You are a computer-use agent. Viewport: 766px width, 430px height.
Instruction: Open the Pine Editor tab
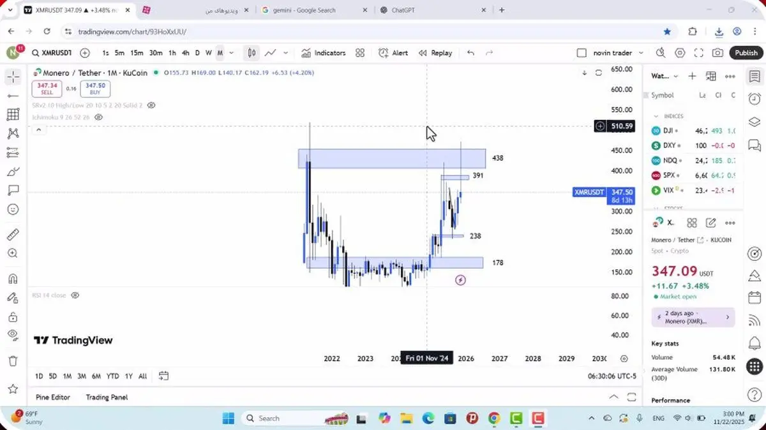pos(53,397)
